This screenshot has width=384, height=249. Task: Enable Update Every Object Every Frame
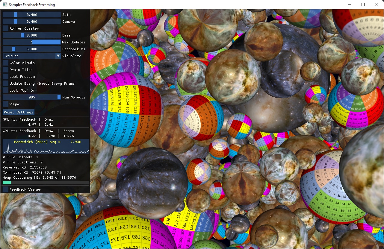pos(5,83)
